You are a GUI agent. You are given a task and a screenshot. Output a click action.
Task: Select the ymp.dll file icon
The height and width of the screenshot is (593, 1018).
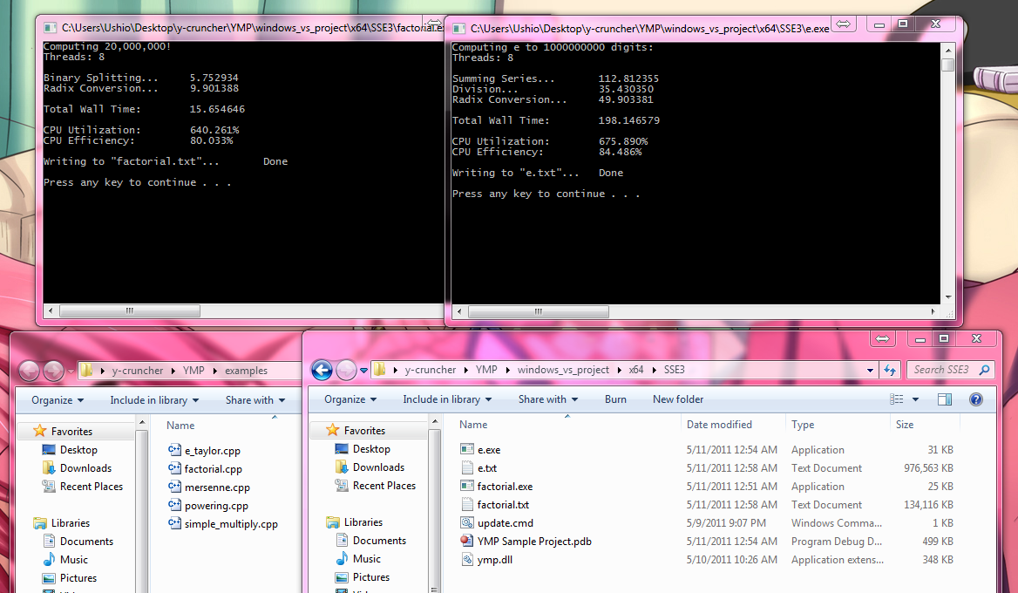point(467,560)
